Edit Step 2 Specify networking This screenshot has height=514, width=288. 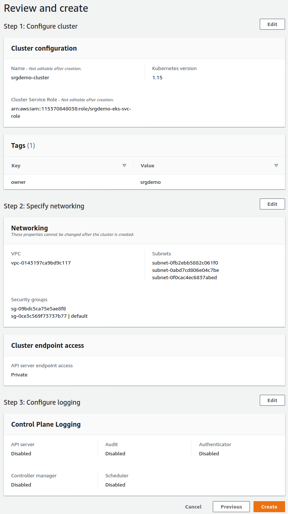(x=272, y=204)
